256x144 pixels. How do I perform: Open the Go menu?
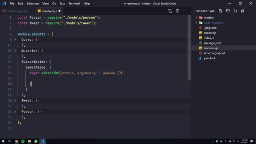coord(54,4)
